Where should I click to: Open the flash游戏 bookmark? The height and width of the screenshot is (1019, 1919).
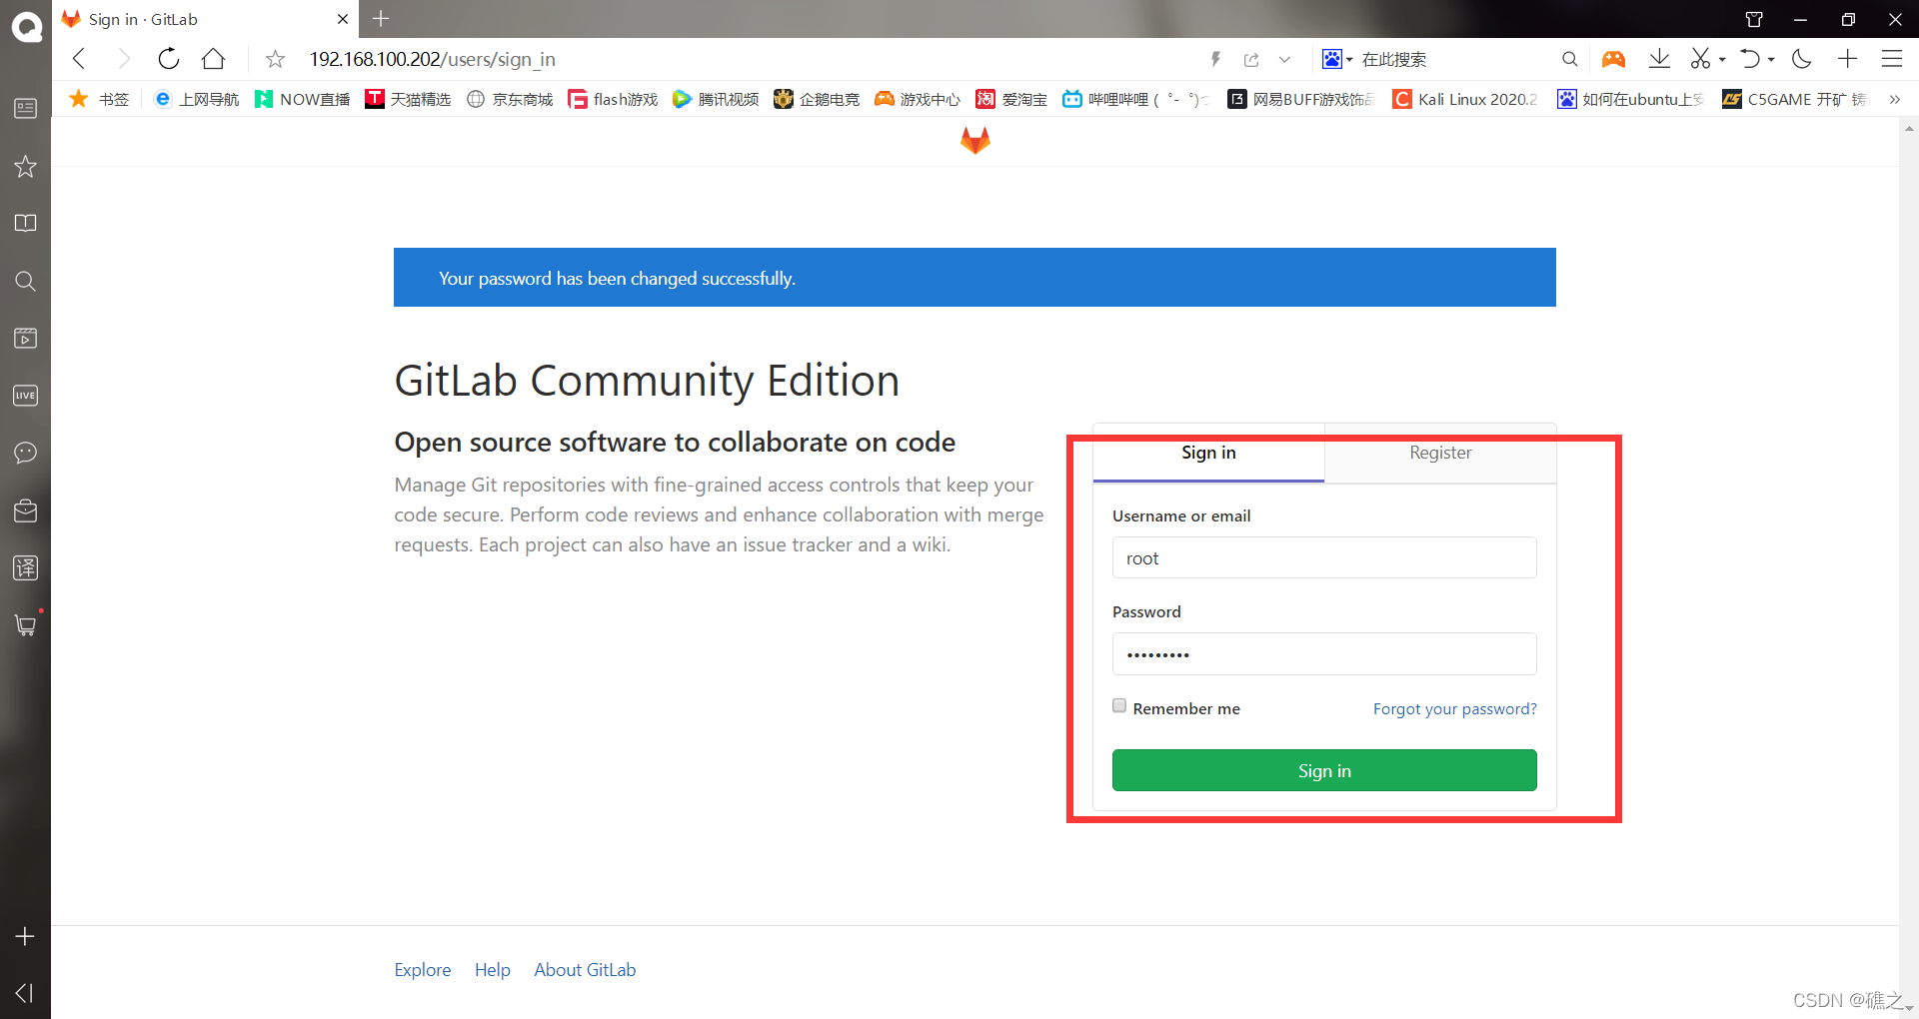coord(613,99)
